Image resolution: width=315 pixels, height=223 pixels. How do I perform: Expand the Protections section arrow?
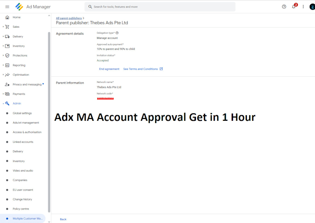[3, 56]
